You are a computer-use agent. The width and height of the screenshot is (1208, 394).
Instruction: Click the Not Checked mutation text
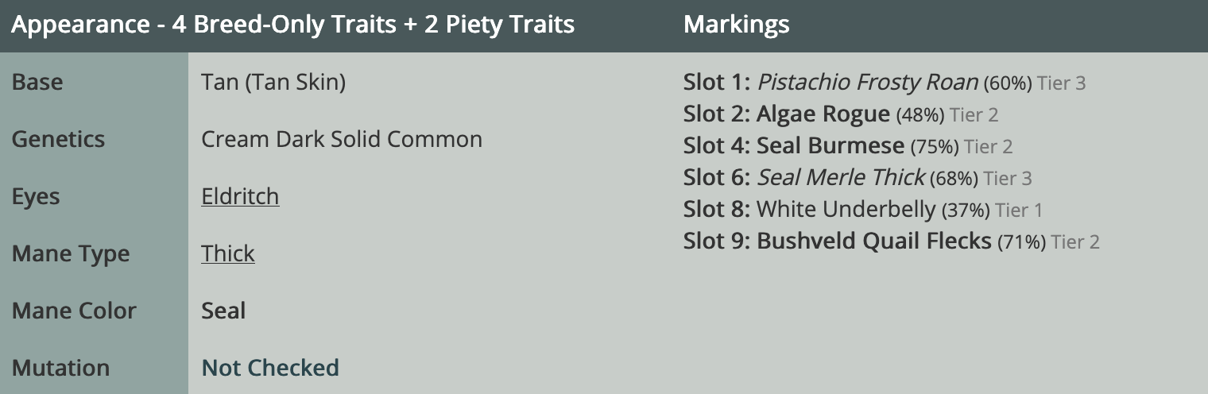coord(270,368)
